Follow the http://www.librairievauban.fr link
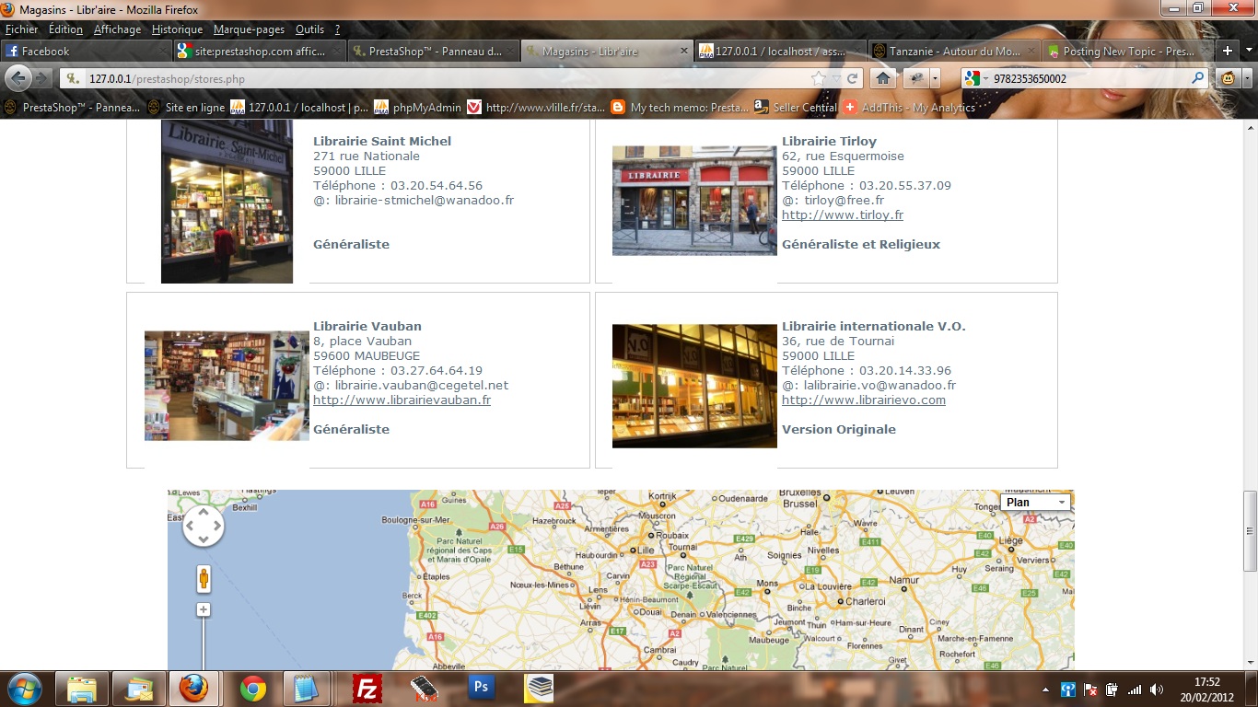The height and width of the screenshot is (707, 1258). 402,400
